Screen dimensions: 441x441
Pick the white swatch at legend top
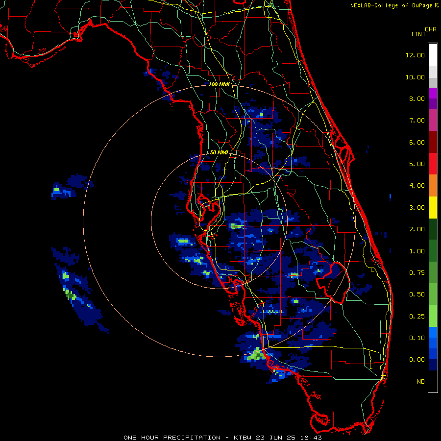pyautogui.click(x=433, y=54)
